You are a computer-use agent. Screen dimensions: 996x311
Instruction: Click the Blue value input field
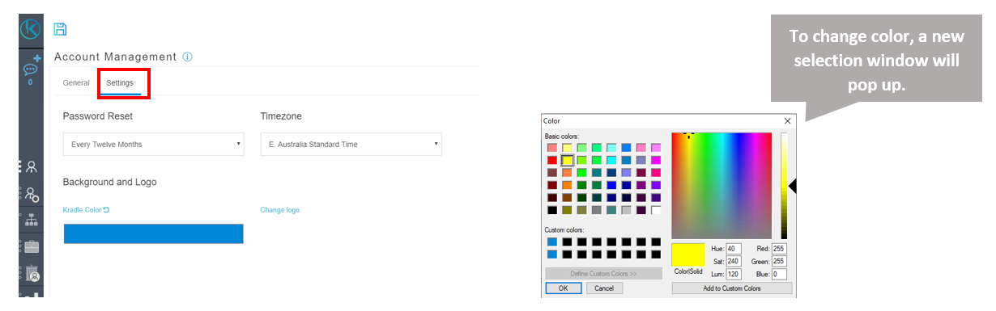[x=780, y=274]
